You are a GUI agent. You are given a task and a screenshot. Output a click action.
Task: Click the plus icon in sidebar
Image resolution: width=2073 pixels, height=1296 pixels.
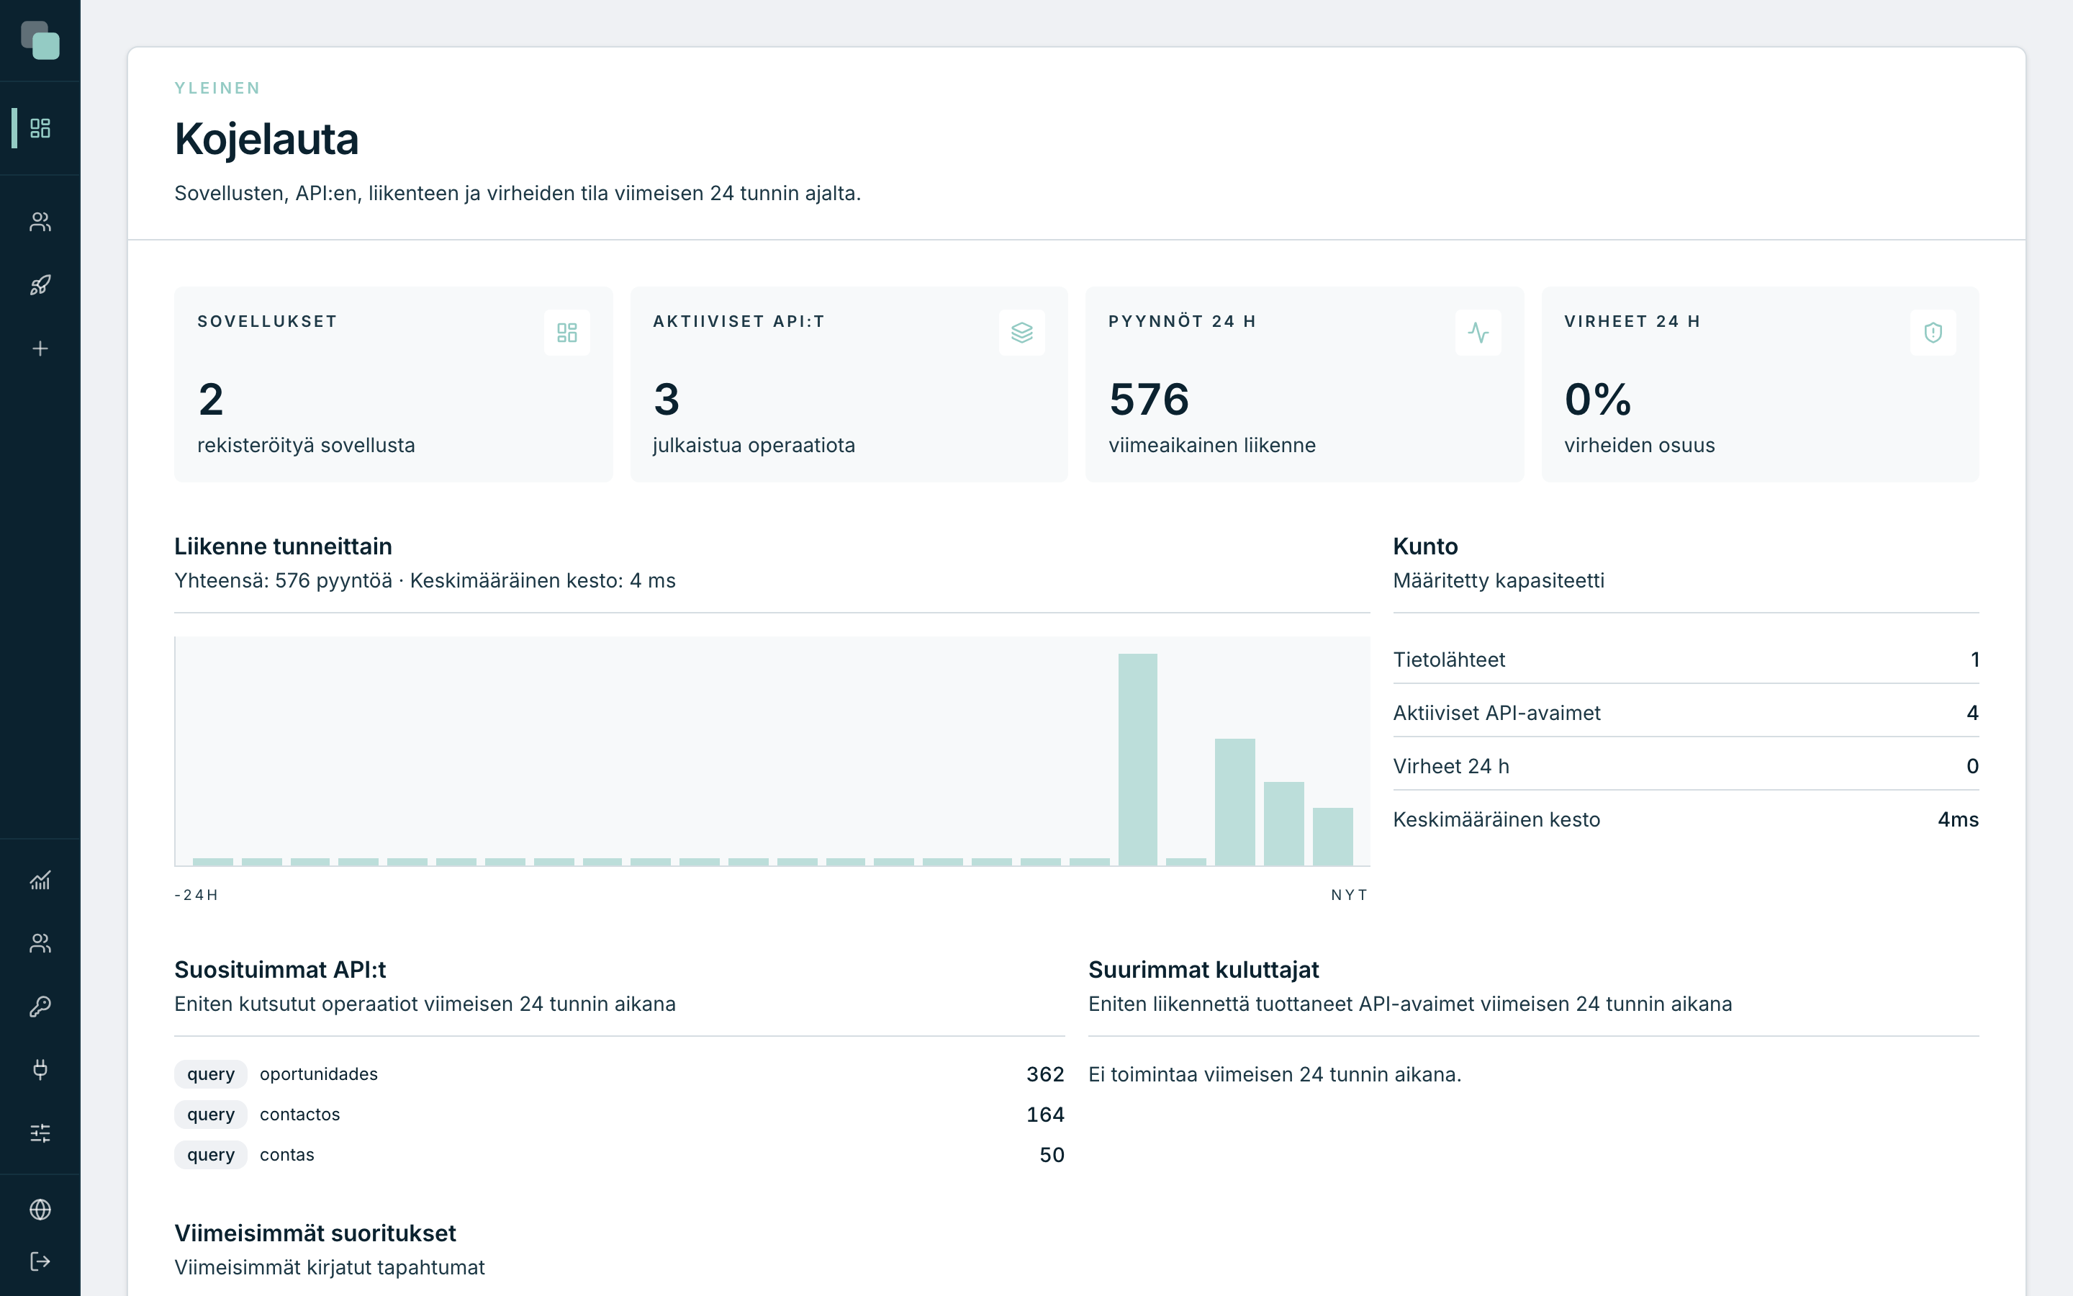[x=40, y=348]
